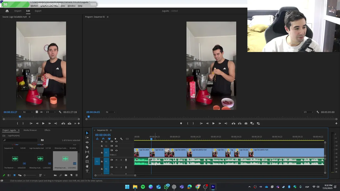The image size is (340, 191).
Task: Switch to Media Browser tab
Action: coord(30,130)
